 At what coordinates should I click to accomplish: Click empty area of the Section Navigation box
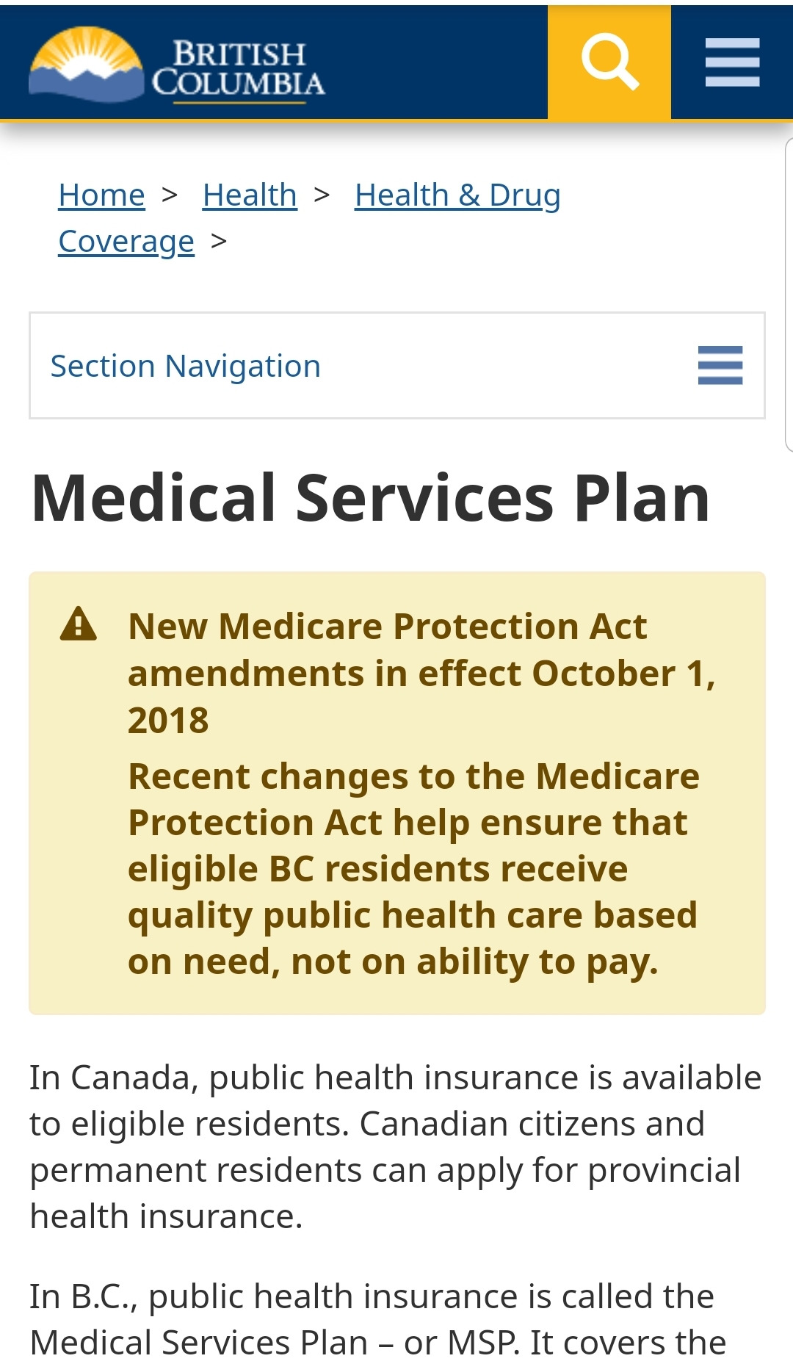click(x=507, y=366)
